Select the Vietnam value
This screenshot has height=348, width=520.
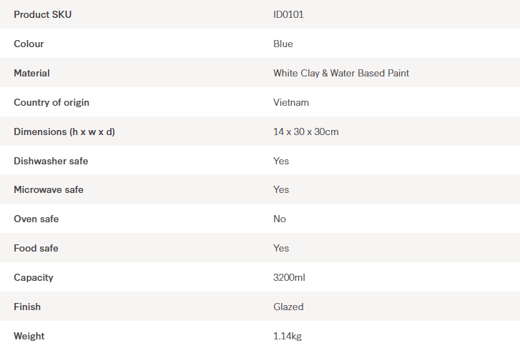[x=291, y=102]
